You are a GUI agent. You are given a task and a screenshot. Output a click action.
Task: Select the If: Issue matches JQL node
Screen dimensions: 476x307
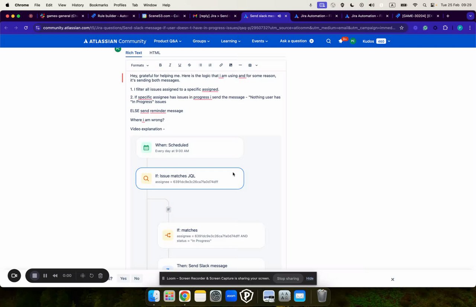(x=190, y=179)
